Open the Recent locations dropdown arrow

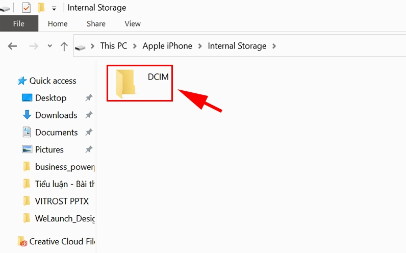(49, 46)
